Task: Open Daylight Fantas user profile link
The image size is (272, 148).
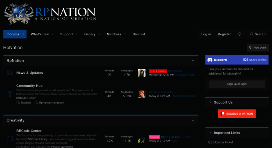Action: pyautogui.click(x=186, y=75)
